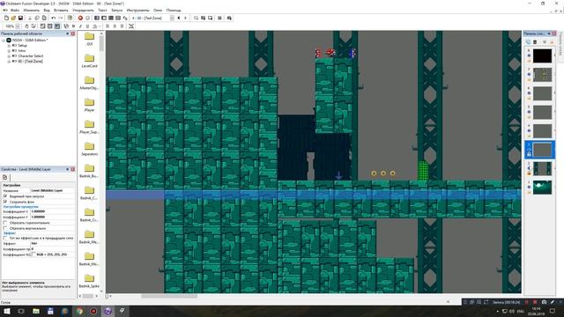Go to next frame arrow
This screenshot has height=317, width=564.
point(186,18)
